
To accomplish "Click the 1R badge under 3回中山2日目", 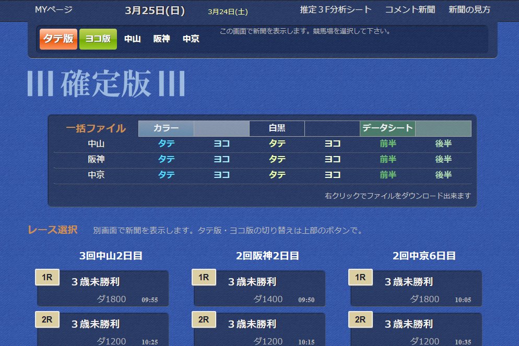I will (48, 277).
